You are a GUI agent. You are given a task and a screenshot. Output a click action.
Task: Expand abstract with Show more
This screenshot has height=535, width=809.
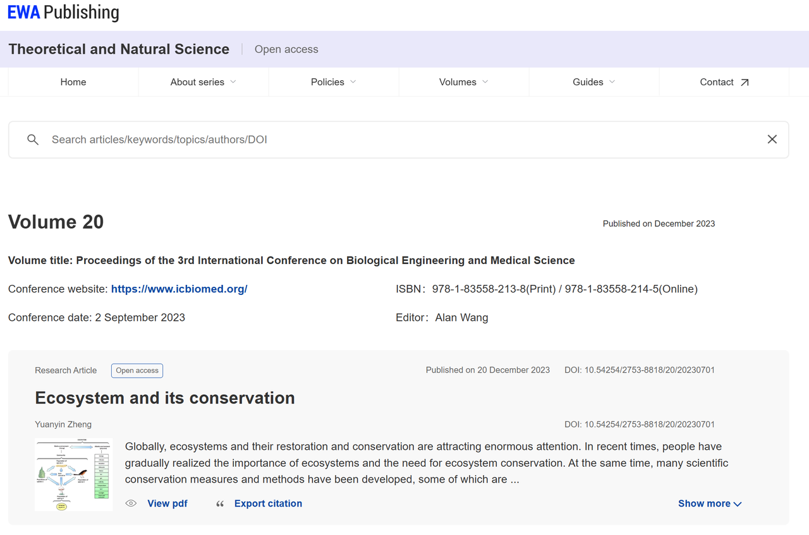point(710,503)
